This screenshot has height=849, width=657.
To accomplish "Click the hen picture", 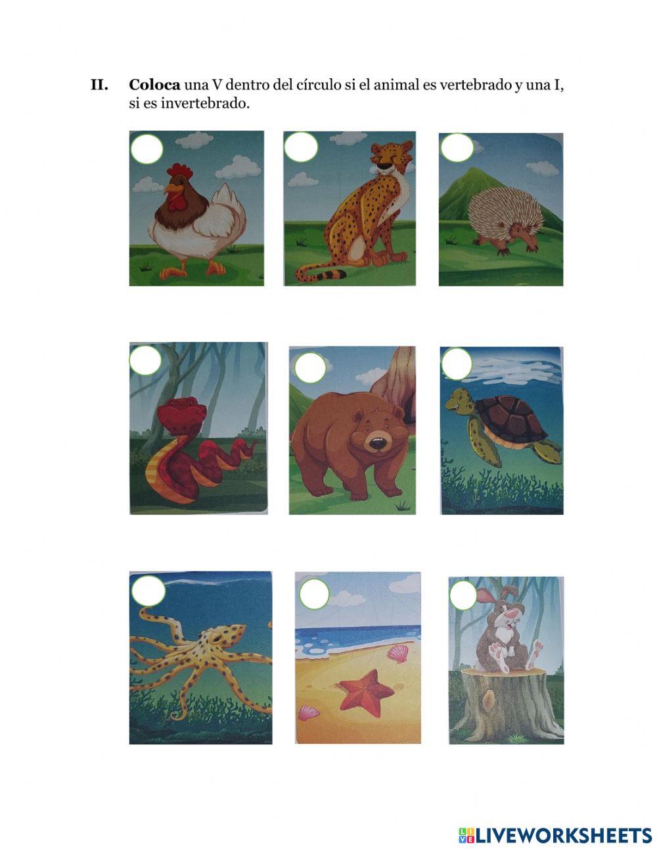I will point(196,209).
